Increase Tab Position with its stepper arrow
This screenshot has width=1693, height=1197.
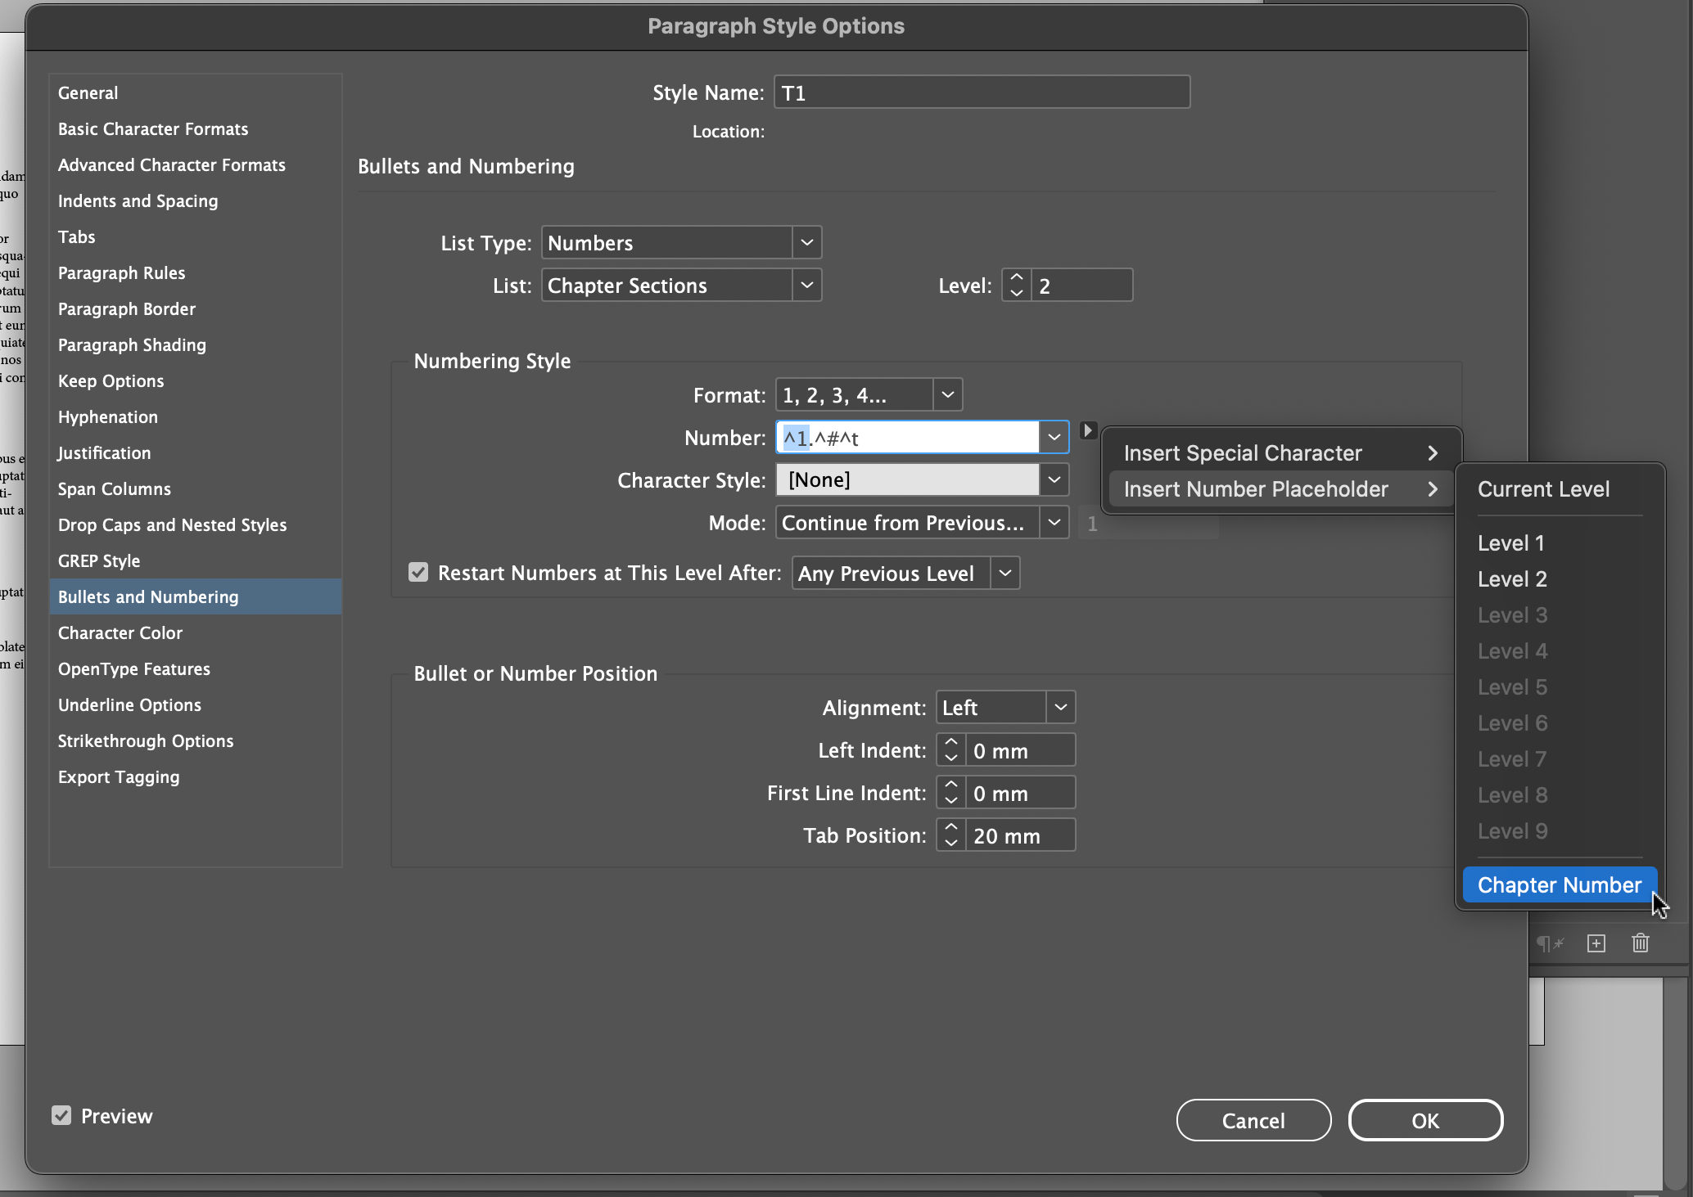[950, 828]
